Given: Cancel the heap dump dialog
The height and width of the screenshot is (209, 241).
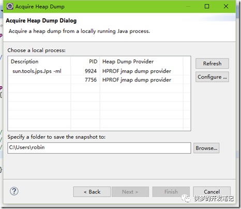Looking at the screenshot, I should (212, 191).
